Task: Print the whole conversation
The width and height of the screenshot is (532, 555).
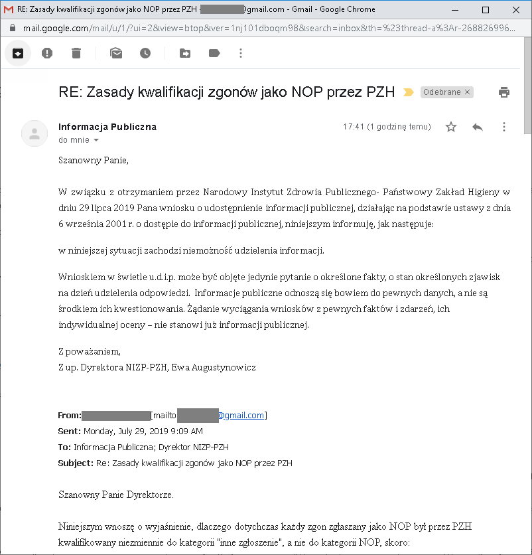Action: [504, 92]
